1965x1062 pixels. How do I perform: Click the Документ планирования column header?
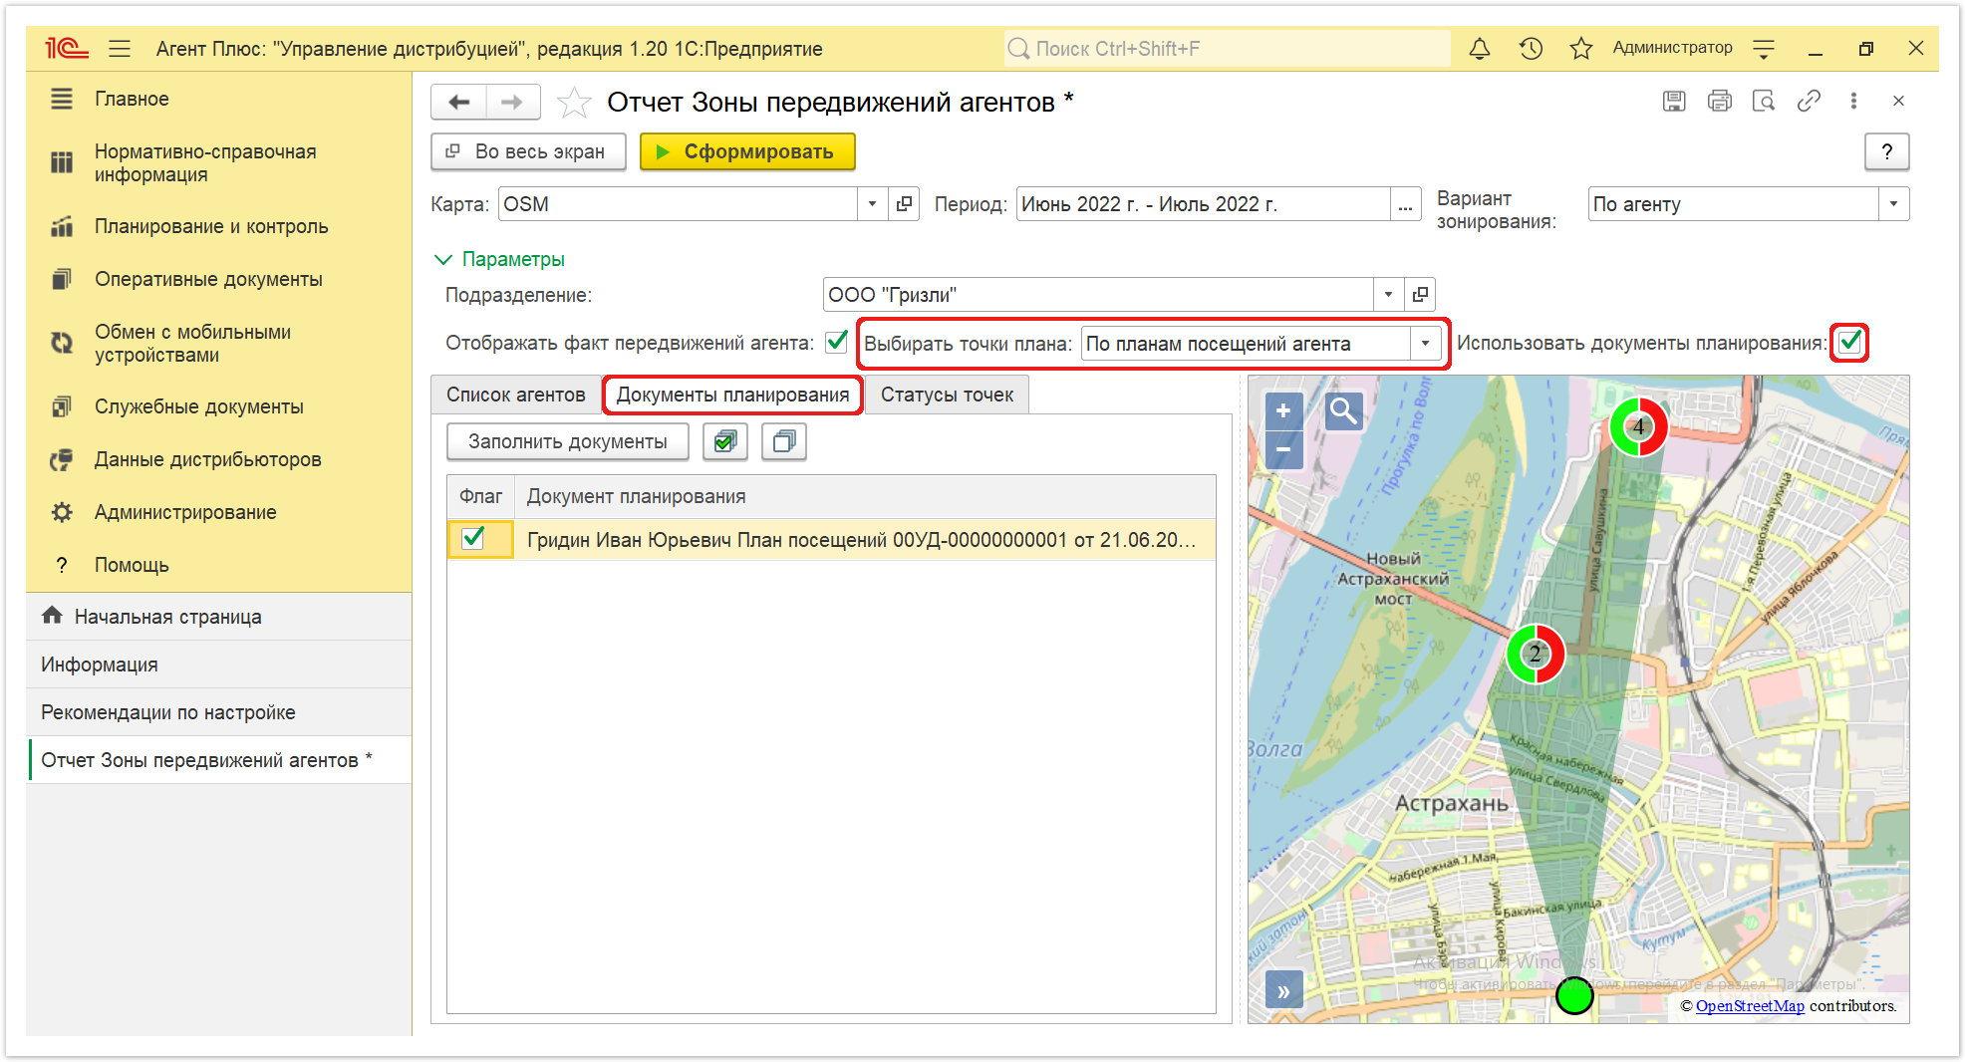tap(865, 496)
